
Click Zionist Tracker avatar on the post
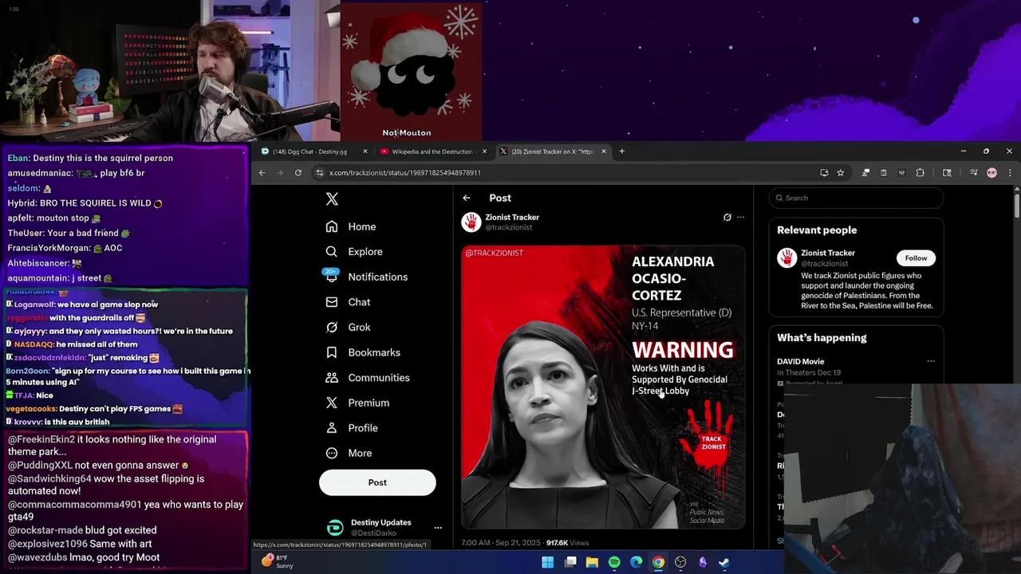pos(471,222)
